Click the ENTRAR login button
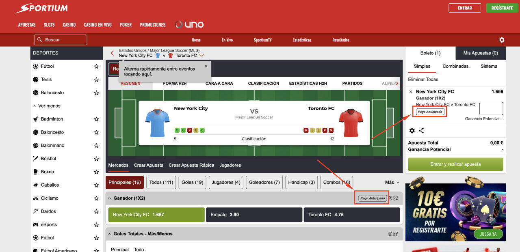This screenshot has width=520, height=252. pyautogui.click(x=465, y=8)
